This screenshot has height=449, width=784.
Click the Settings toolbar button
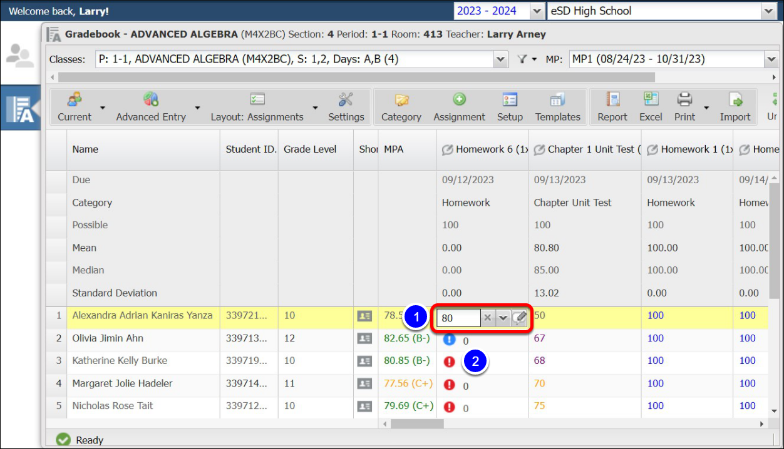click(x=346, y=107)
